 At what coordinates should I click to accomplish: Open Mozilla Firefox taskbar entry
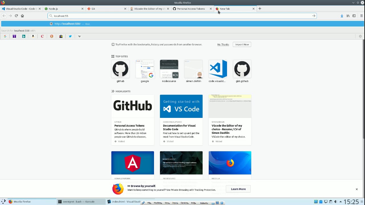(32, 202)
